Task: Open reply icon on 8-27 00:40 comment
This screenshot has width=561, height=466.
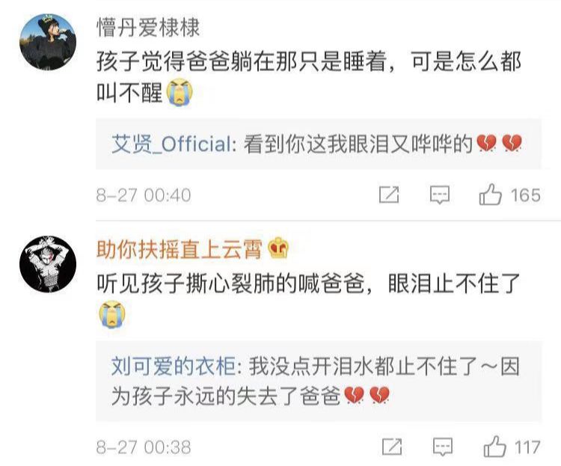Action: coord(439,195)
